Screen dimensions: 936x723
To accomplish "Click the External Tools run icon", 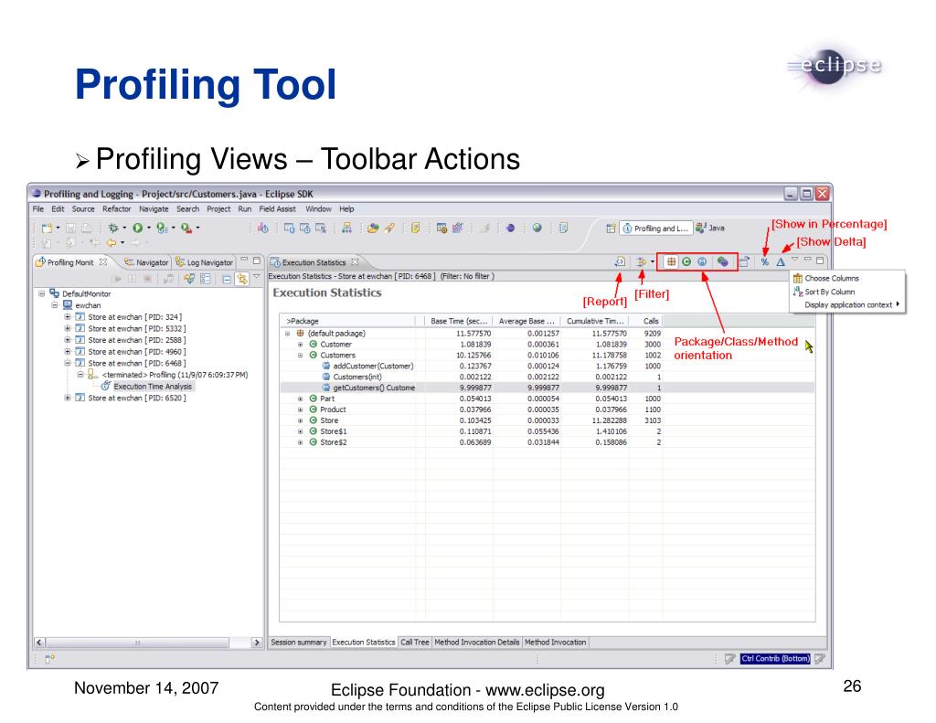I will coord(186,229).
